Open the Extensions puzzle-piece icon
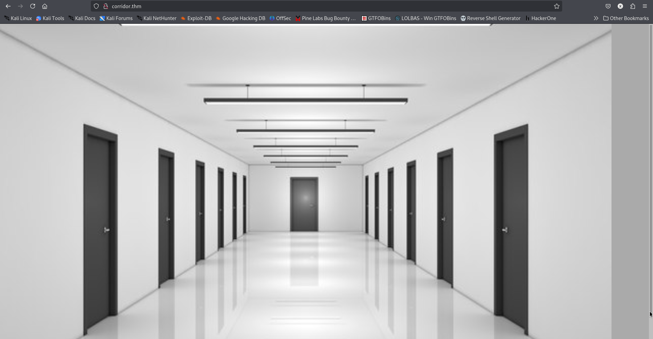This screenshot has height=339, width=653. click(x=633, y=6)
